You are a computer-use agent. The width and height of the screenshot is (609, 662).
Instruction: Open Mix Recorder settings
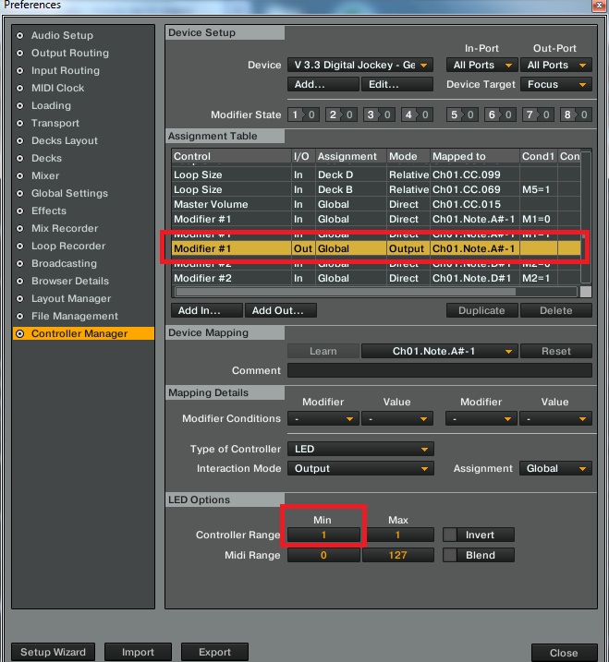click(65, 228)
